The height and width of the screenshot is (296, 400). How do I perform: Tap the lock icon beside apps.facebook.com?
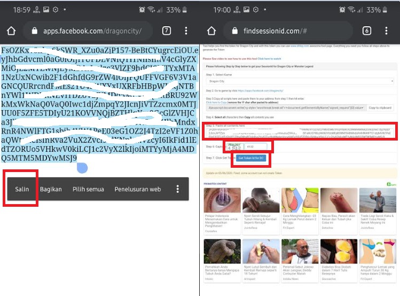(x=34, y=31)
